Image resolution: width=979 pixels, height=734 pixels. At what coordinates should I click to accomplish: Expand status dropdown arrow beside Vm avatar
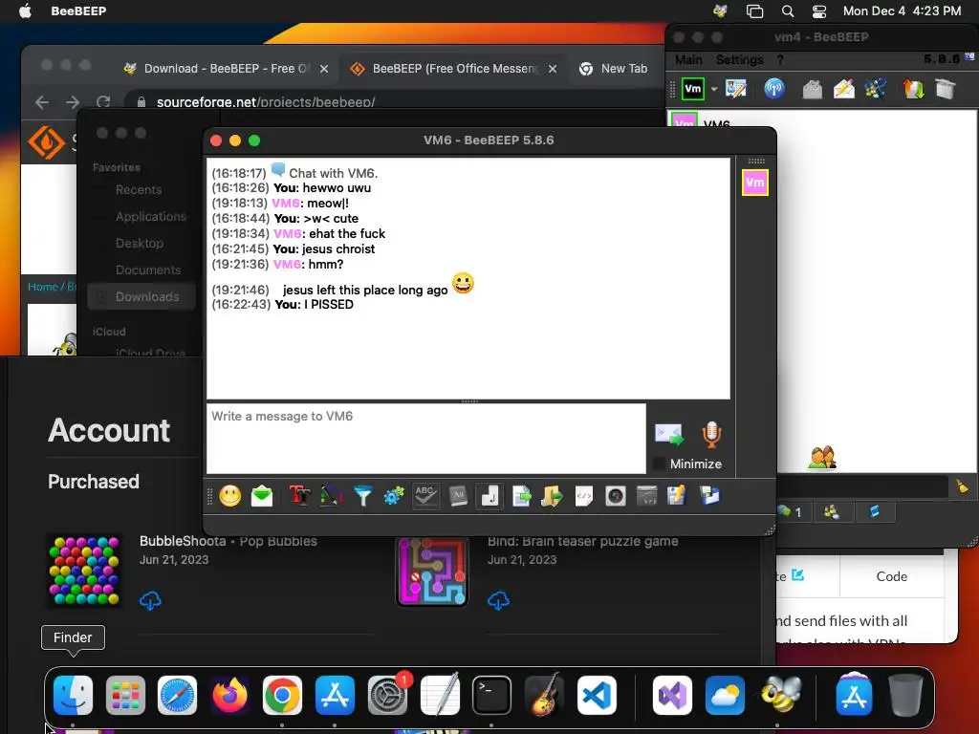click(714, 89)
